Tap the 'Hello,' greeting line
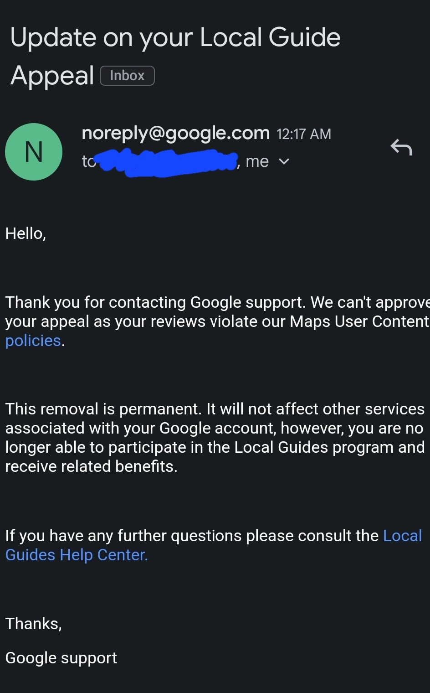 tap(26, 233)
